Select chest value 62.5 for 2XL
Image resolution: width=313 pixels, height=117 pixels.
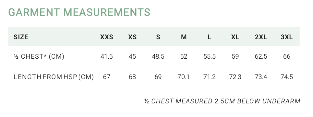pos(261,57)
